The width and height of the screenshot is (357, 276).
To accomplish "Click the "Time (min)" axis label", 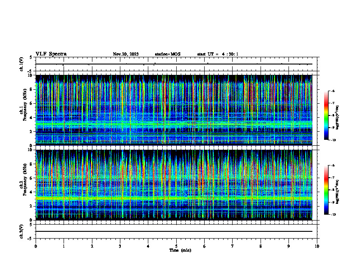I will point(180,250).
